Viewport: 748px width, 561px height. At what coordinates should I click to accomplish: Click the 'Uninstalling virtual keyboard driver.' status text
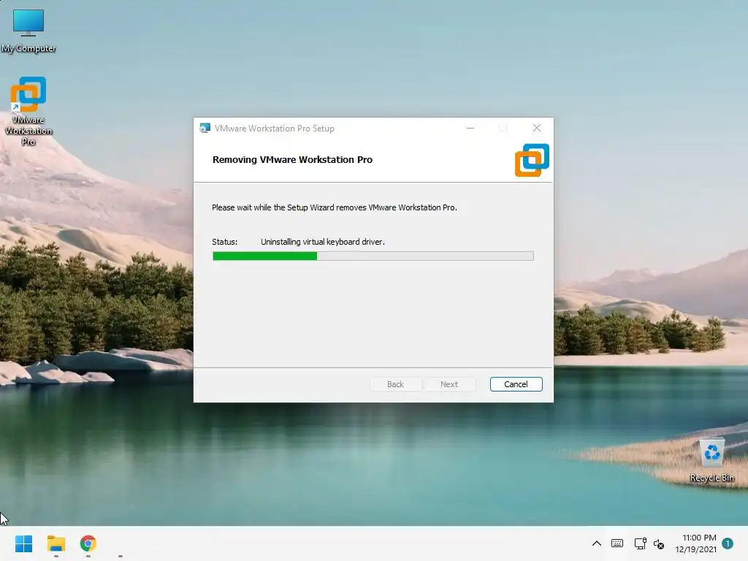pos(322,242)
